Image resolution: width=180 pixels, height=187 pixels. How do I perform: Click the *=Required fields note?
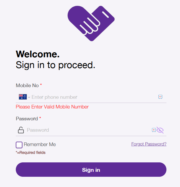pyautogui.click(x=30, y=152)
